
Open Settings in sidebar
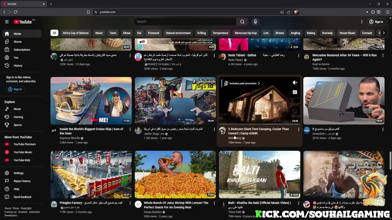[x=22, y=173]
